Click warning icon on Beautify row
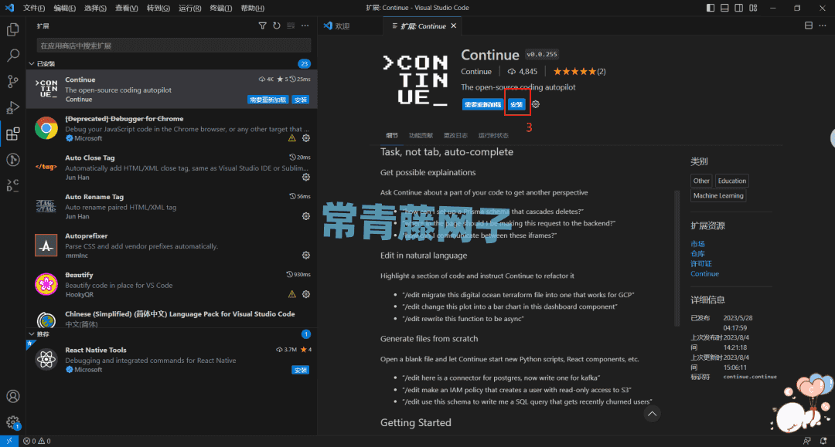The height and width of the screenshot is (447, 835). (x=291, y=294)
